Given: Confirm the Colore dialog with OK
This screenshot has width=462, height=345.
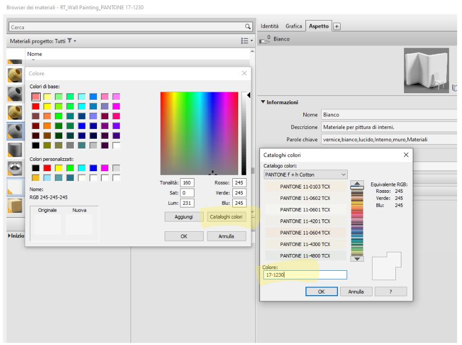Looking at the screenshot, I should coord(184,236).
